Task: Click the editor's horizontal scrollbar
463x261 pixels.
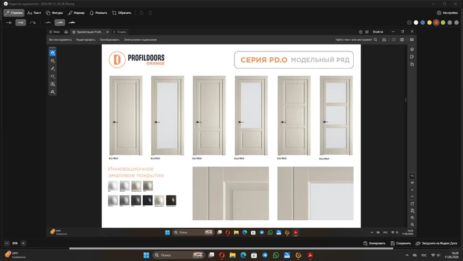Action: pos(231,248)
